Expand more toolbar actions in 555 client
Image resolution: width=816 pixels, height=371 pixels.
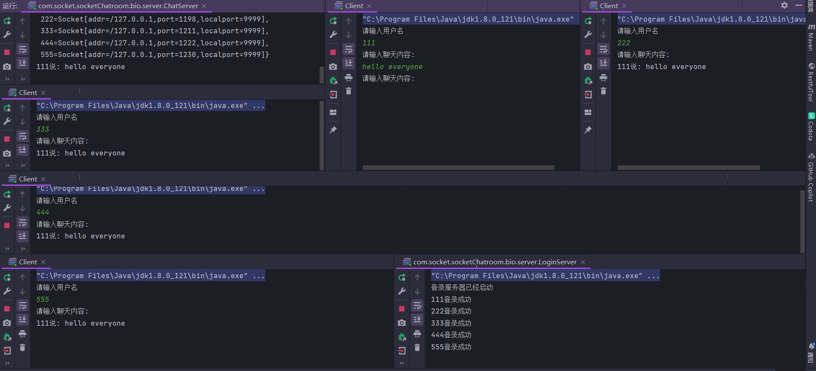click(7, 363)
